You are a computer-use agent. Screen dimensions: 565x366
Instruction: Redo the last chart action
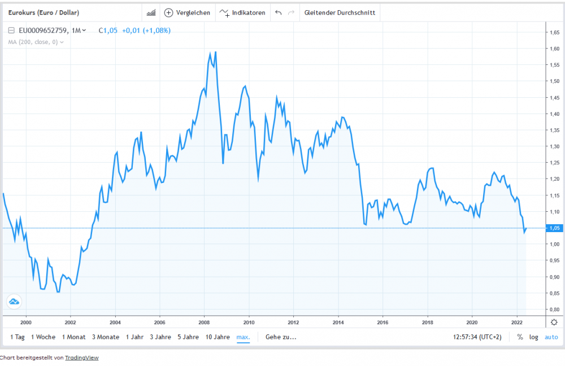291,12
